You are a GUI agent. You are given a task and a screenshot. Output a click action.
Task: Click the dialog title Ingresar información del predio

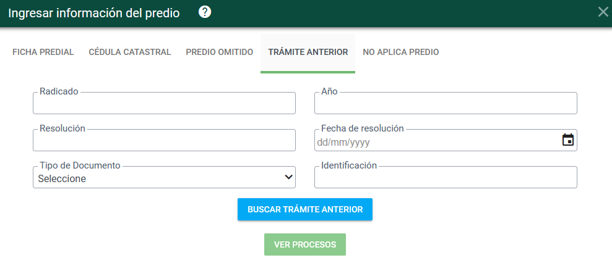94,13
